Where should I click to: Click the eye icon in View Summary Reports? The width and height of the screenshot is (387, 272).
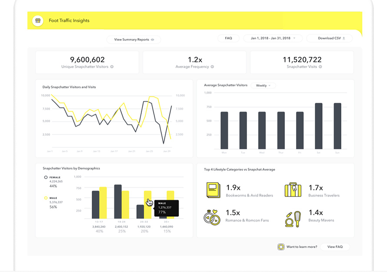[153, 39]
